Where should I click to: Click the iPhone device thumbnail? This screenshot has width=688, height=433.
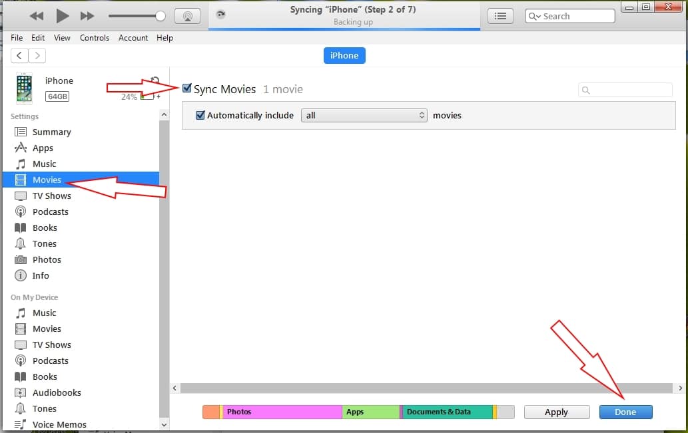click(x=24, y=88)
